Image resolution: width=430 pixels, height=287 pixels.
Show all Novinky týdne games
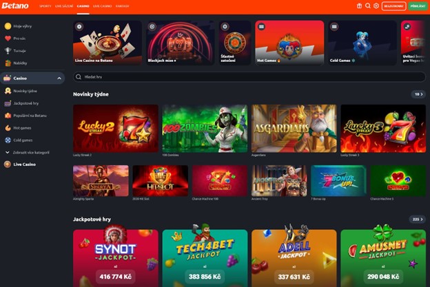418,94
